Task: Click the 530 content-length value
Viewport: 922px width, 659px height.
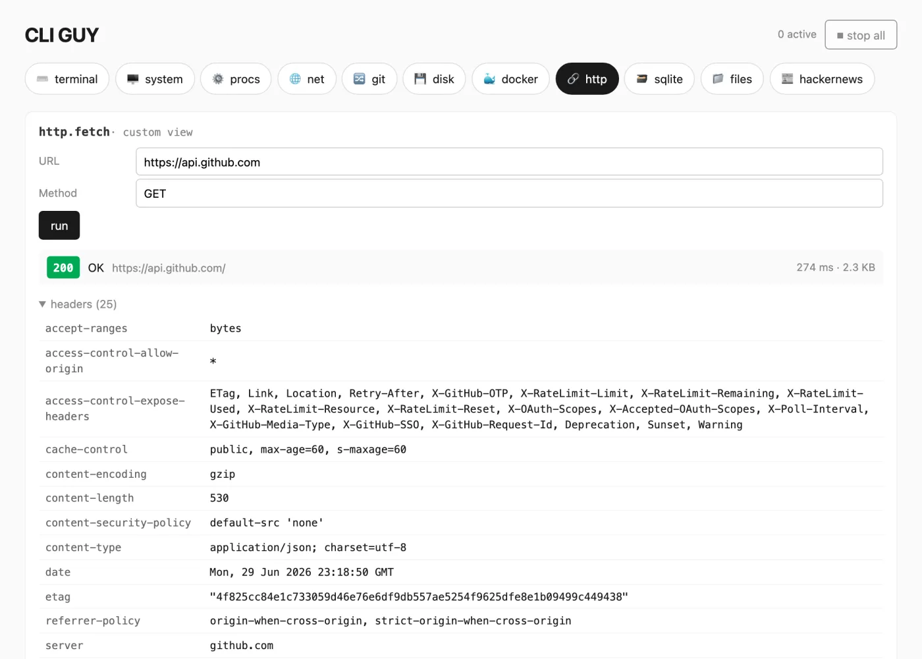Action: click(219, 498)
